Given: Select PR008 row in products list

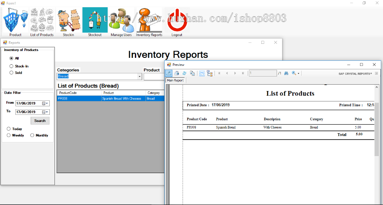Looking at the screenshot, I should click(x=111, y=99).
